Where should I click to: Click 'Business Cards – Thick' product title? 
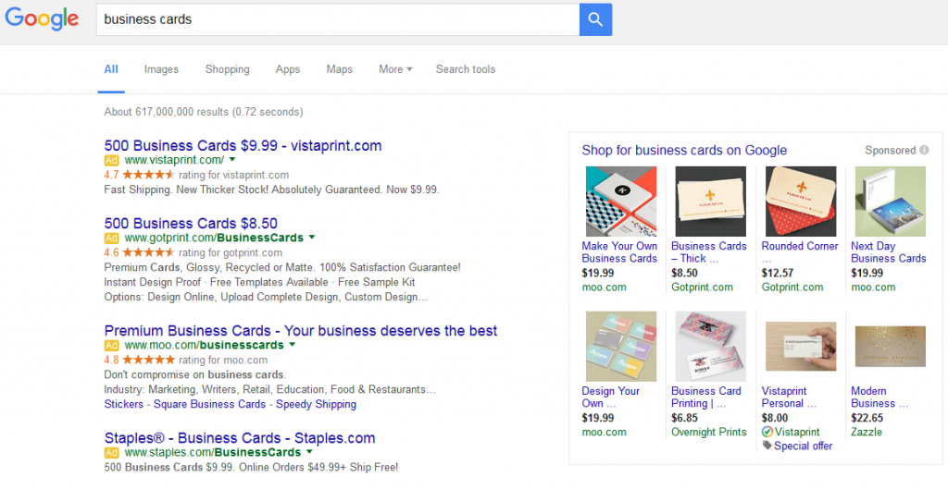point(708,252)
